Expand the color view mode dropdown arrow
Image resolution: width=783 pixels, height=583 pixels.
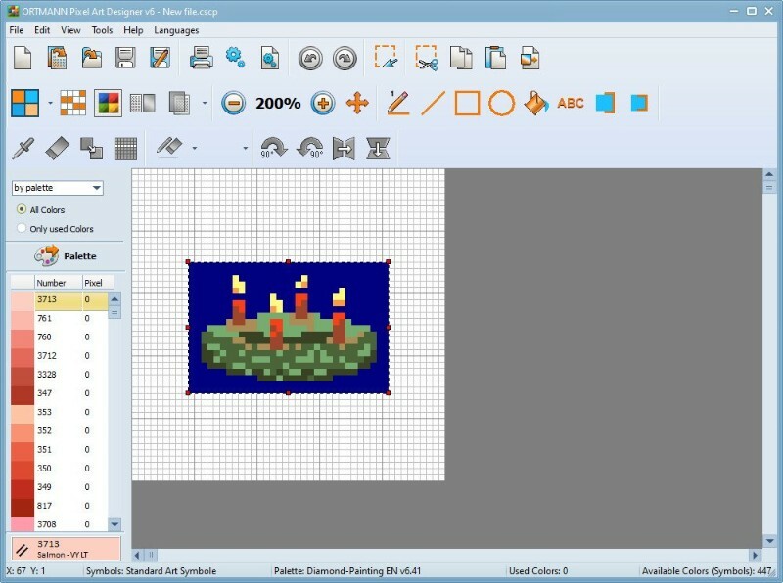pyautogui.click(x=50, y=103)
